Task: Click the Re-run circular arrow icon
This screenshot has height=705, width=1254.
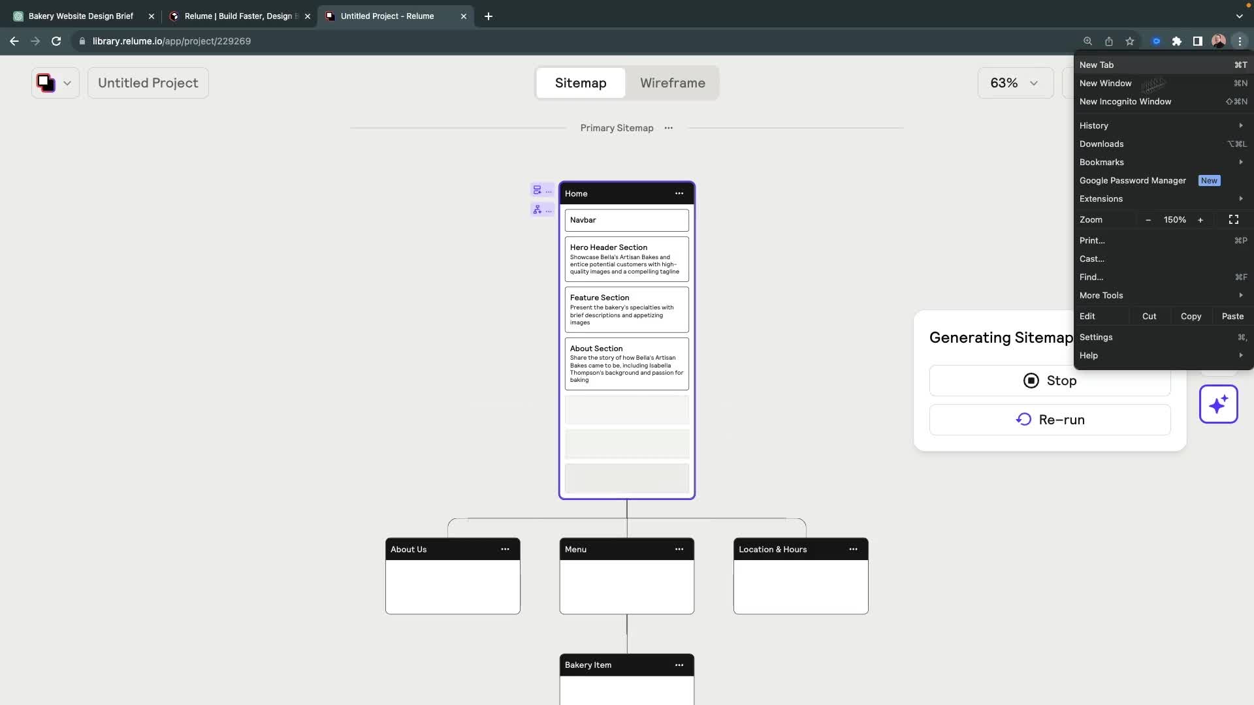Action: click(x=1023, y=420)
